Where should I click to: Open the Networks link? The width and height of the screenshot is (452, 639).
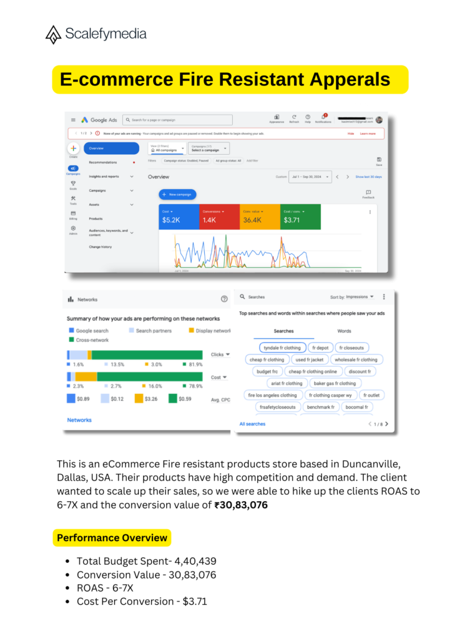pyautogui.click(x=79, y=420)
